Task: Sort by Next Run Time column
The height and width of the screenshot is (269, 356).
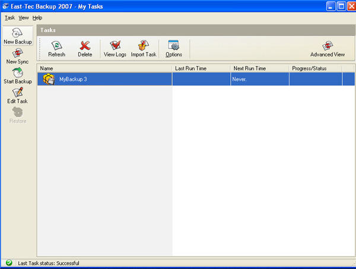Action: pos(259,68)
